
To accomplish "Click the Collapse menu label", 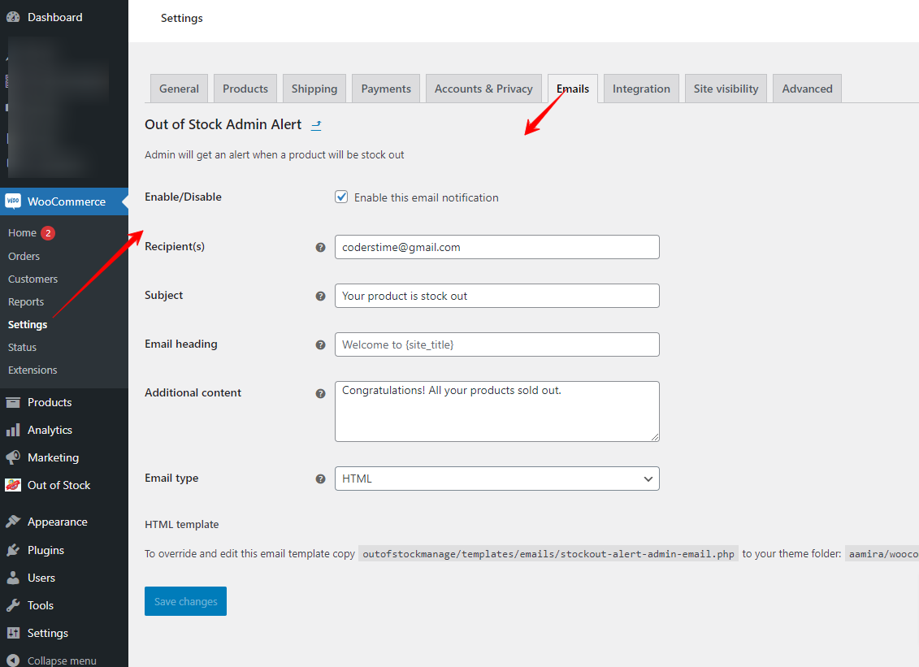I will [62, 661].
